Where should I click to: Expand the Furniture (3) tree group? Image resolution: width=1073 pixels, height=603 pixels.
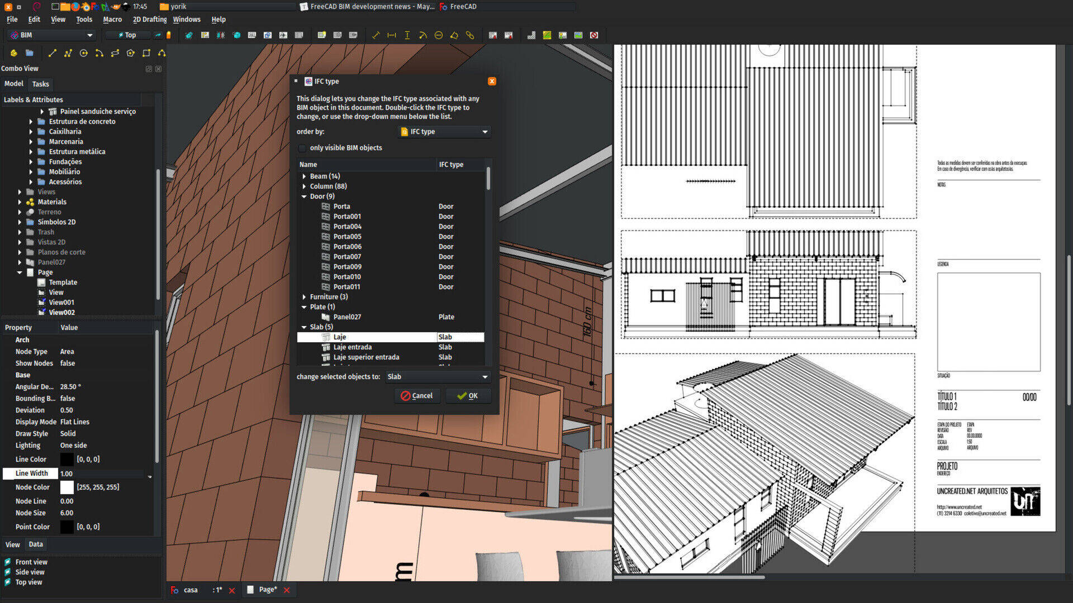pos(306,296)
